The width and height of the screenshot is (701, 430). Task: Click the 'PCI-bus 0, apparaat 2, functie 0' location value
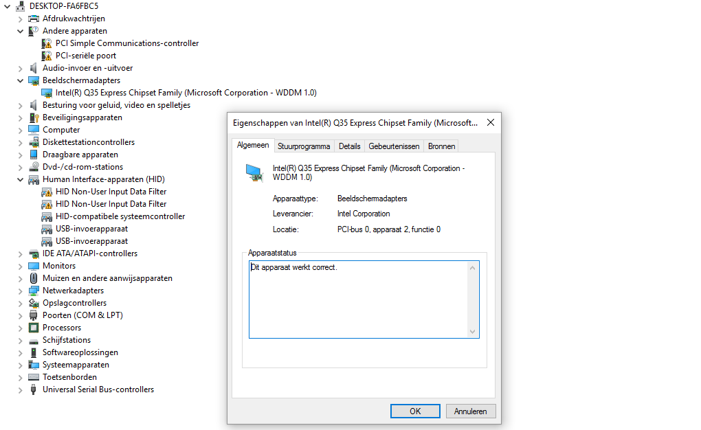[x=388, y=229]
